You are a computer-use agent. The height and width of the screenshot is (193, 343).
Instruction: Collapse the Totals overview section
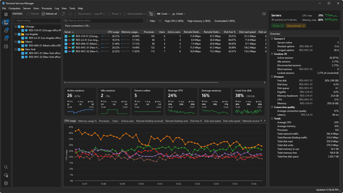(x=272, y=118)
